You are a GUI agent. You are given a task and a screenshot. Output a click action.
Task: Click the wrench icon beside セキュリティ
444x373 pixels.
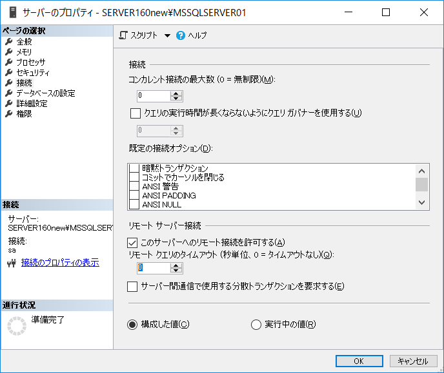click(x=9, y=73)
